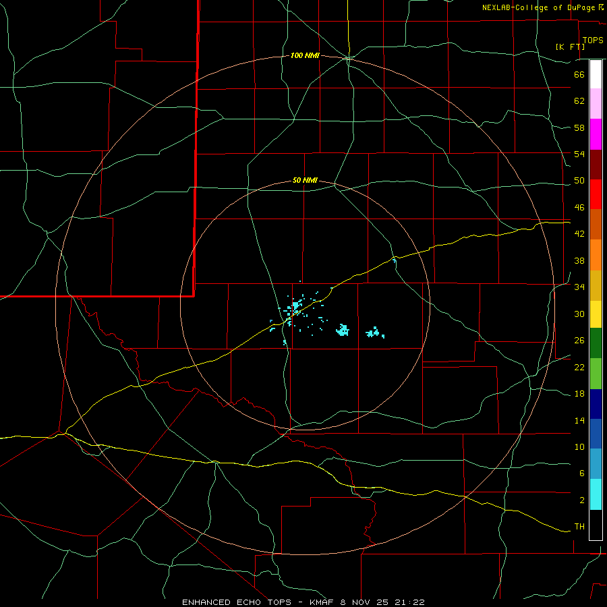Click the scale value "58"
607x607 pixels.
[579, 127]
